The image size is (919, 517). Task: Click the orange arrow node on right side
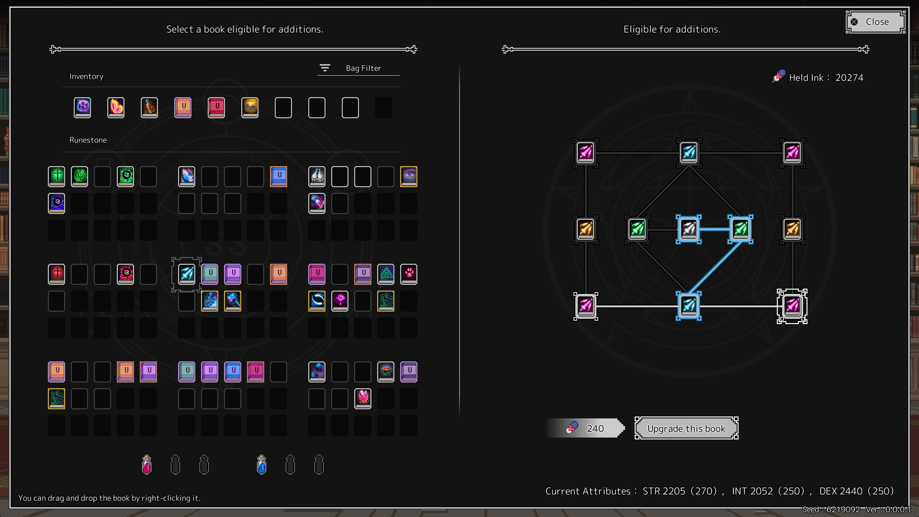[x=792, y=229]
